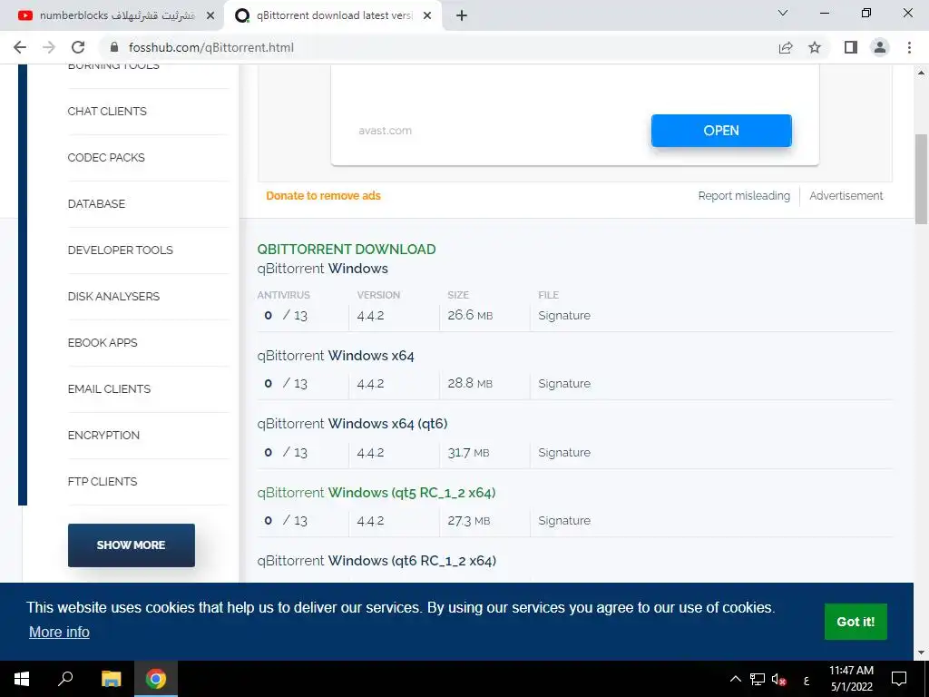929x697 pixels.
Task: Click the 31.7 MB size value
Action: (468, 453)
